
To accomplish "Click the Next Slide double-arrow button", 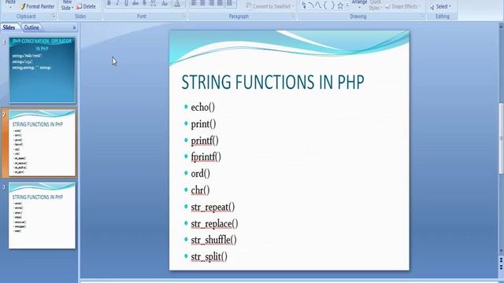I will pyautogui.click(x=501, y=267).
